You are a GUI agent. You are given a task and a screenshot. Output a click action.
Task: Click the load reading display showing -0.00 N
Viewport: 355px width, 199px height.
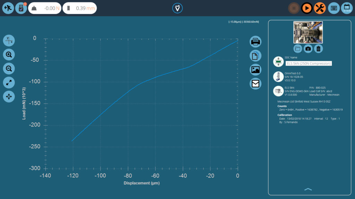coord(45,8)
